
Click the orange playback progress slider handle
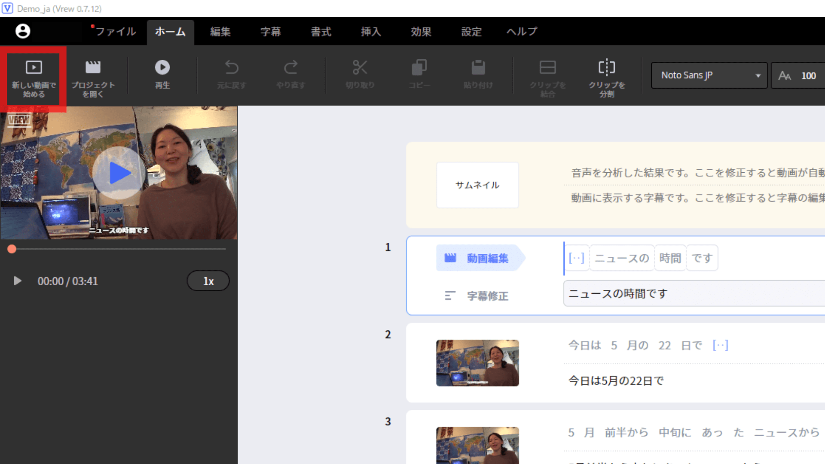point(12,249)
